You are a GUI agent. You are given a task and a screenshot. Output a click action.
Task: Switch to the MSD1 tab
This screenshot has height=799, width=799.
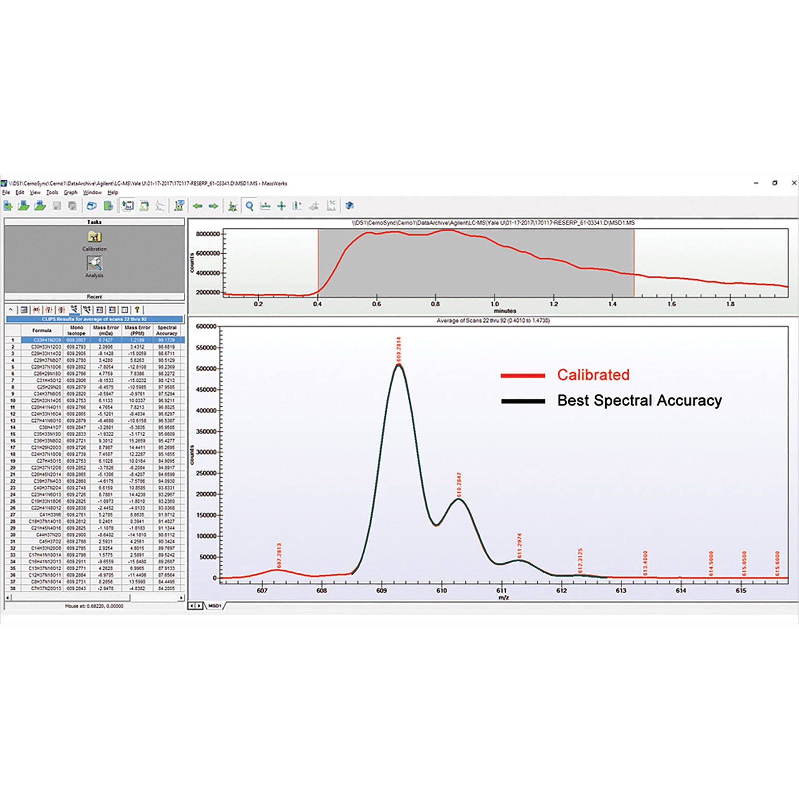(x=215, y=606)
